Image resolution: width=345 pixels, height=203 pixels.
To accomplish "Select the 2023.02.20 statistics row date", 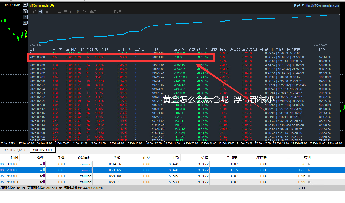I will (x=37, y=105).
